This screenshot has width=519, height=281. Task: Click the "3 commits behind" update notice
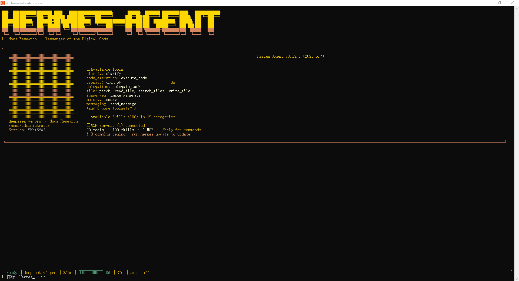point(138,134)
